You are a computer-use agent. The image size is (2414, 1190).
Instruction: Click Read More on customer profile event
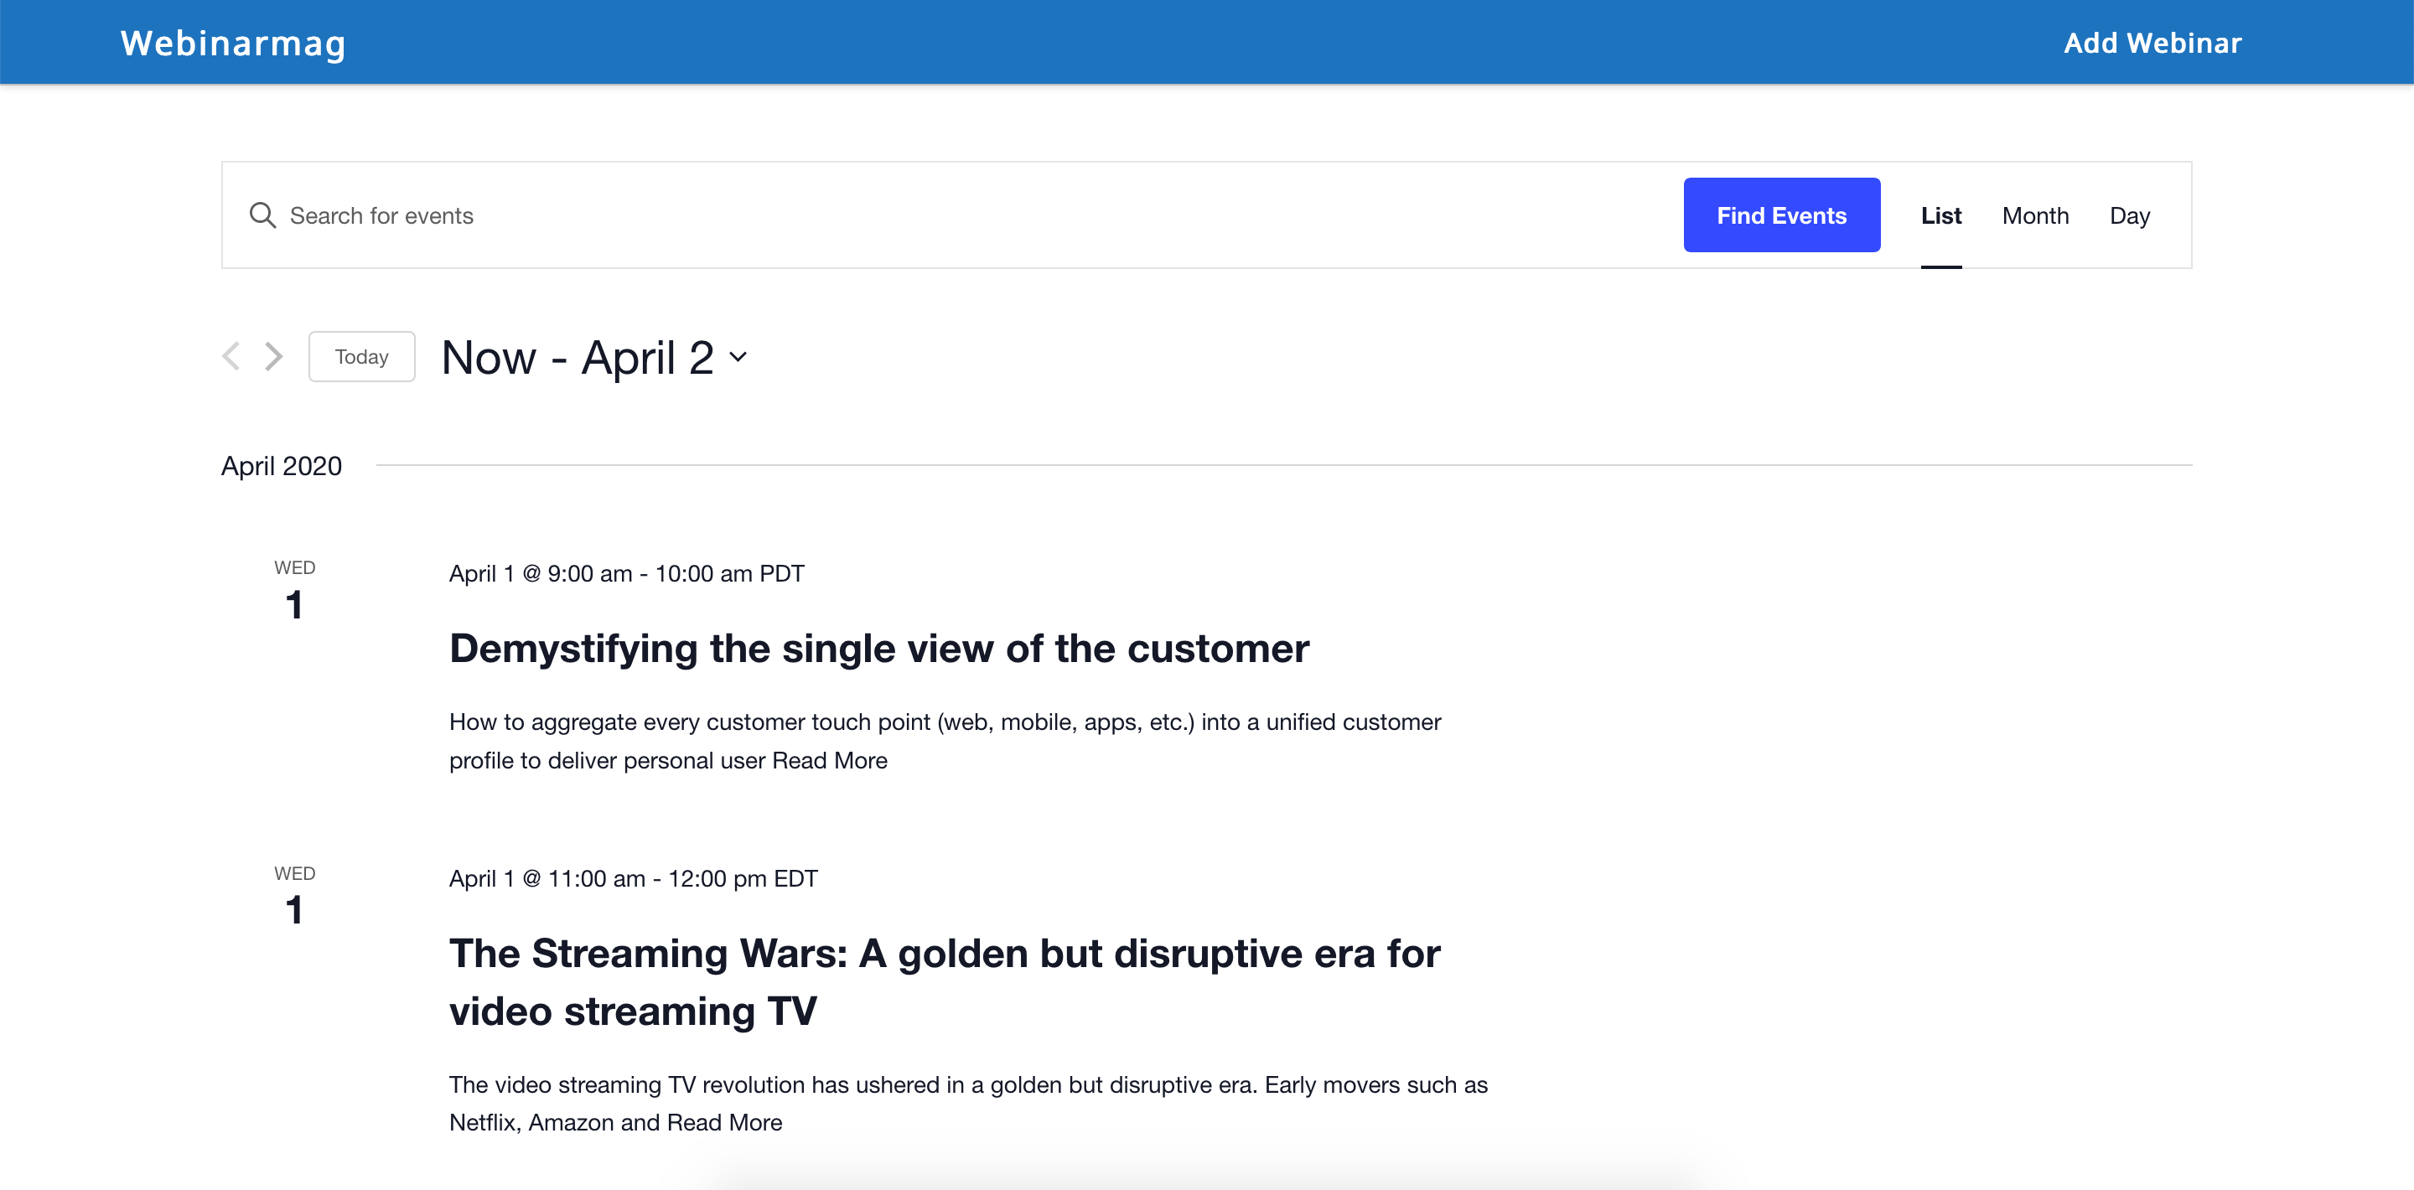829,760
